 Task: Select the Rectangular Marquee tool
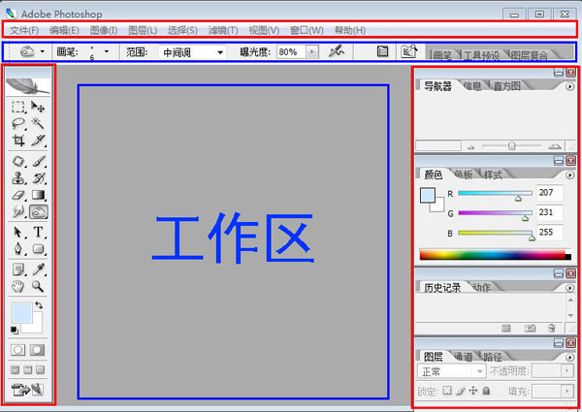tap(18, 108)
